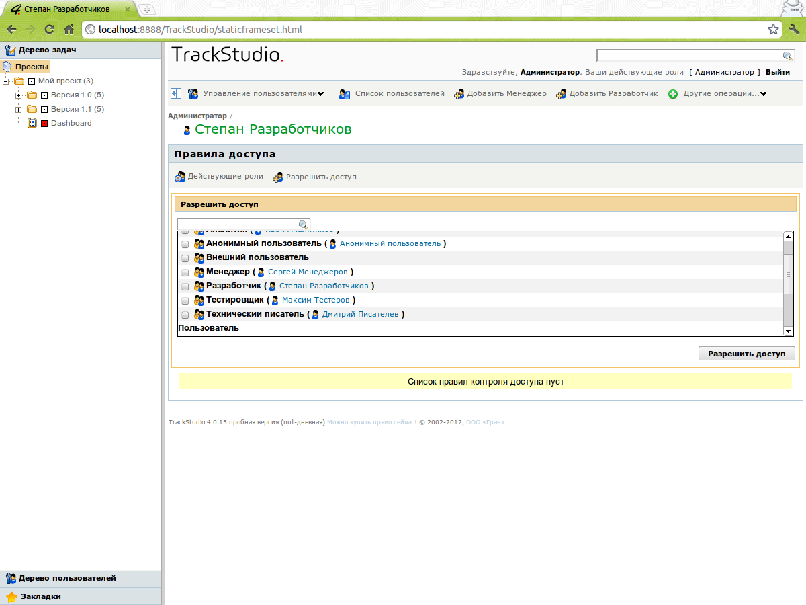
Task: Click the group icon of Внешний пользователь
Action: click(199, 257)
